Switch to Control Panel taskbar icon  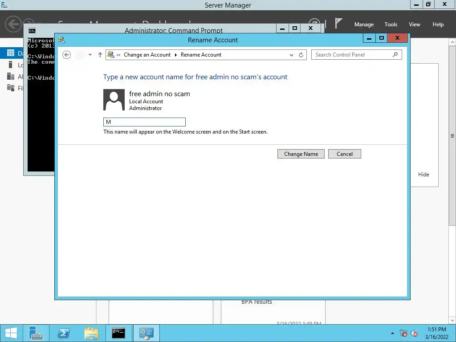[x=146, y=333]
